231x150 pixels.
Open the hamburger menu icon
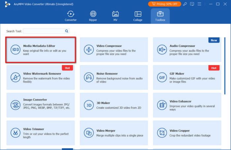pyautogui.click(x=199, y=4)
